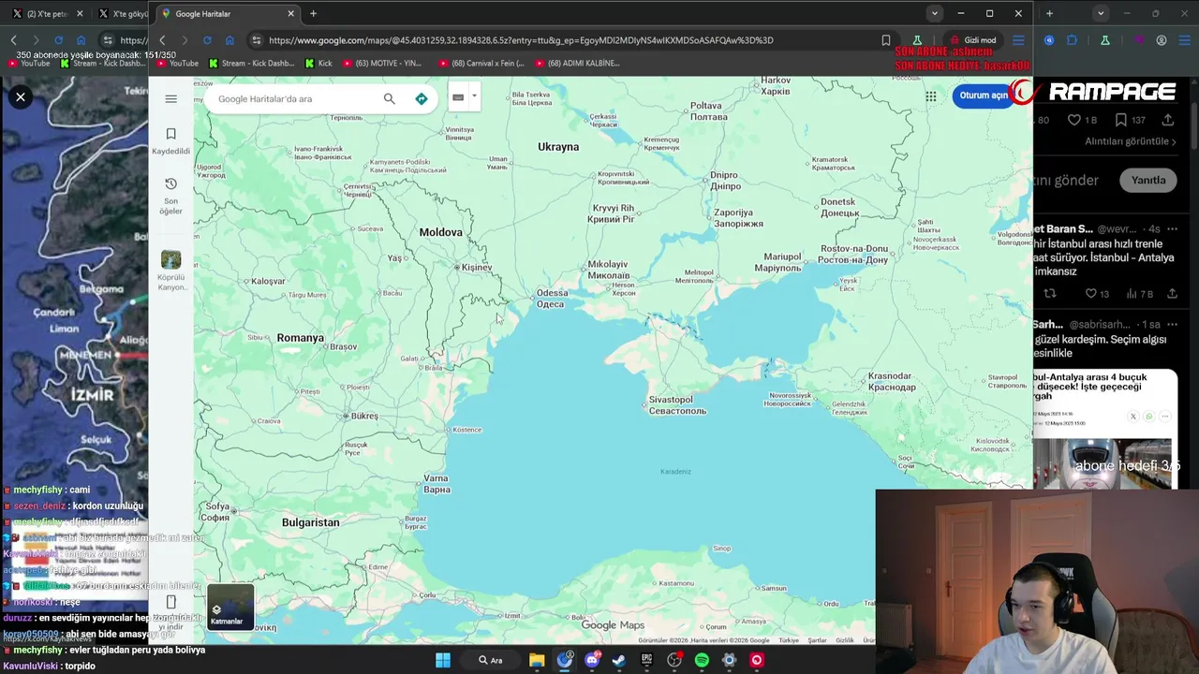Image resolution: width=1199 pixels, height=674 pixels.
Task: Bookmark the X post showing 137
Action: tap(1130, 120)
